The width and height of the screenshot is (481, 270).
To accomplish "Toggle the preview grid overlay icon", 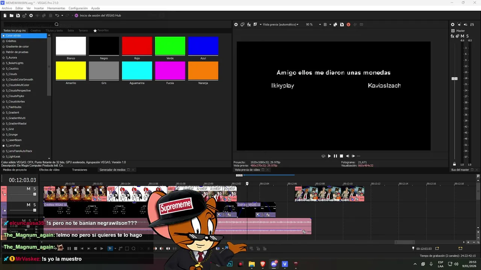I will [x=325, y=24].
